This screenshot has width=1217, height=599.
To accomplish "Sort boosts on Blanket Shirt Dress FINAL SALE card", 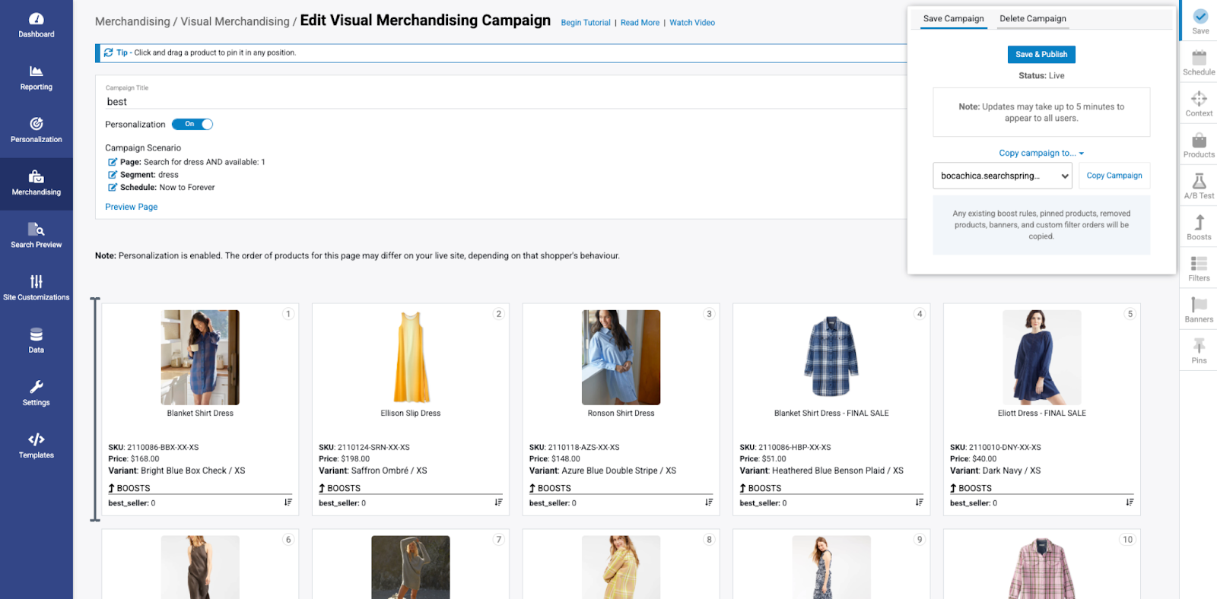I will click(919, 502).
